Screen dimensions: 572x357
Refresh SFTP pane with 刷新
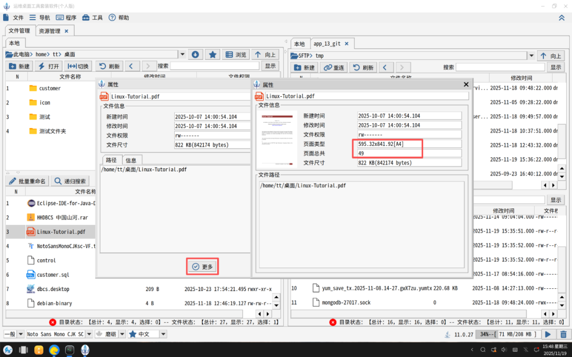tap(363, 67)
